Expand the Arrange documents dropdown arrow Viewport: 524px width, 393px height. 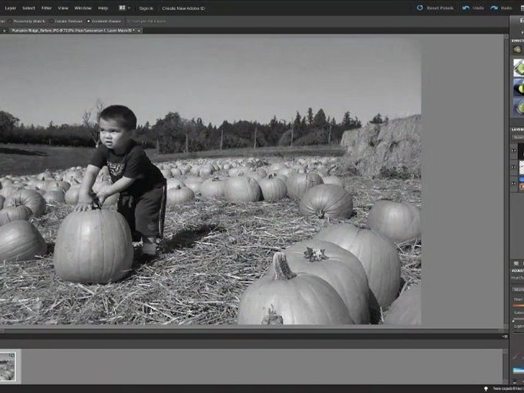pyautogui.click(x=129, y=8)
